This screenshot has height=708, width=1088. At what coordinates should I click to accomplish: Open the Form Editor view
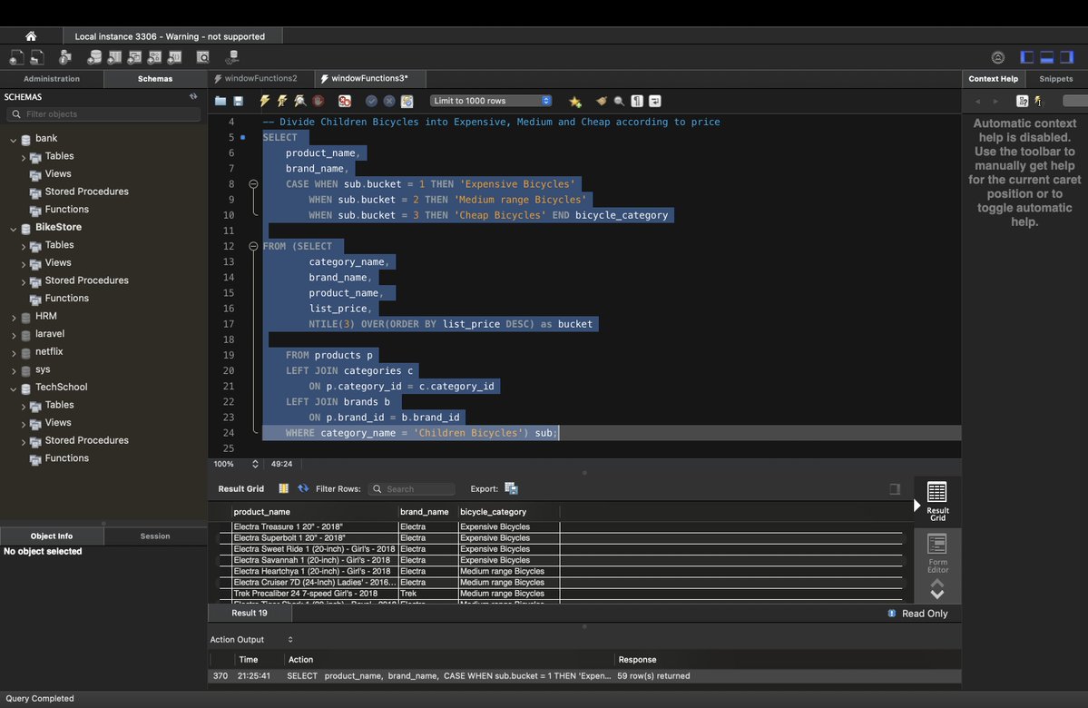coord(936,553)
